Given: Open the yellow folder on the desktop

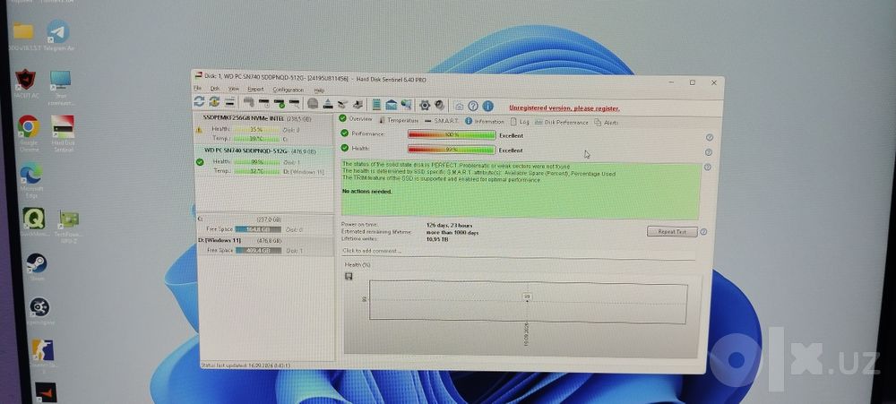Looking at the screenshot, I should [23, 36].
